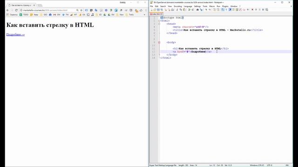Click the meta charset line in editor
This screenshot has width=298, height=167.
click(x=190, y=27)
